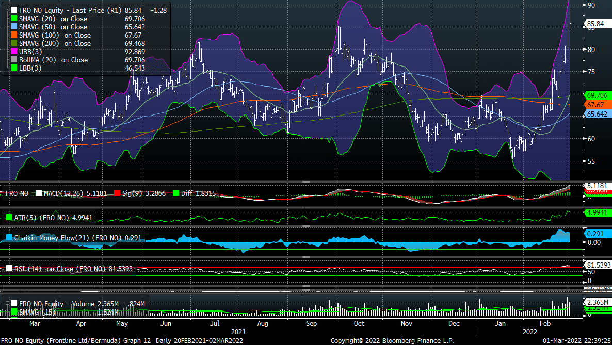This screenshot has height=345, width=612.
Task: Click the green 69.706 axis tag
Action: point(598,95)
